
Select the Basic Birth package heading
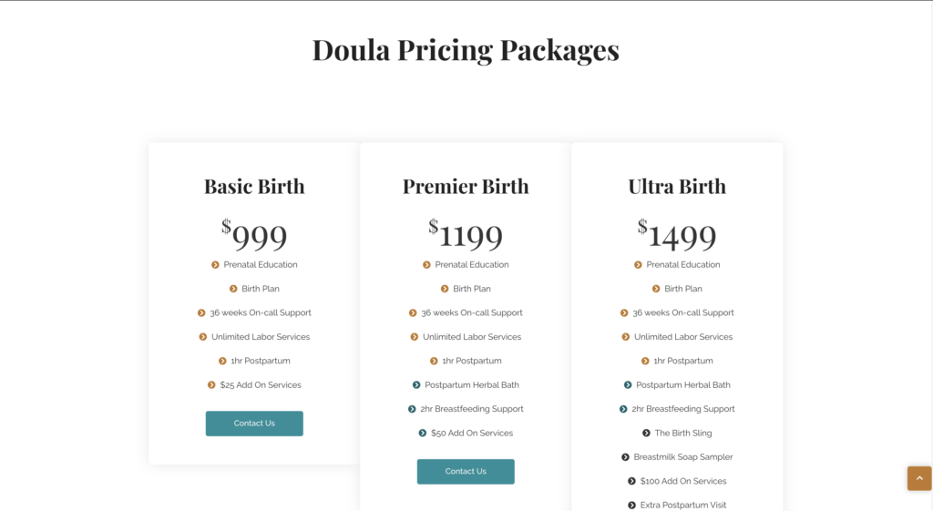coord(254,187)
